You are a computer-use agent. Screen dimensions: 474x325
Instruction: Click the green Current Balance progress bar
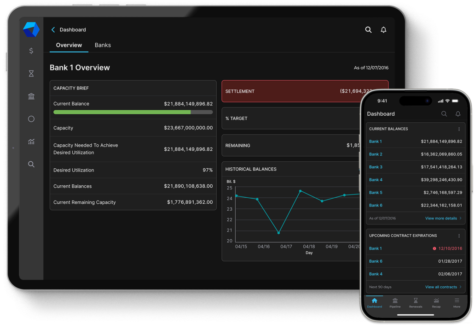[x=122, y=112]
